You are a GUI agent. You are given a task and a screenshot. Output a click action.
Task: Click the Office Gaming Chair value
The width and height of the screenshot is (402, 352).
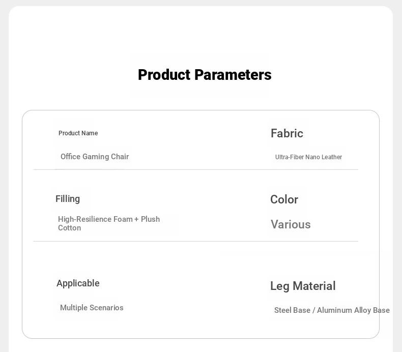[x=95, y=157]
